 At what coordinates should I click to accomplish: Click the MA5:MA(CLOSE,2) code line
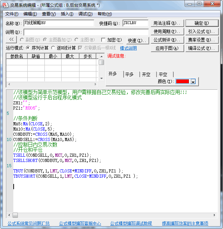coord(33,124)
